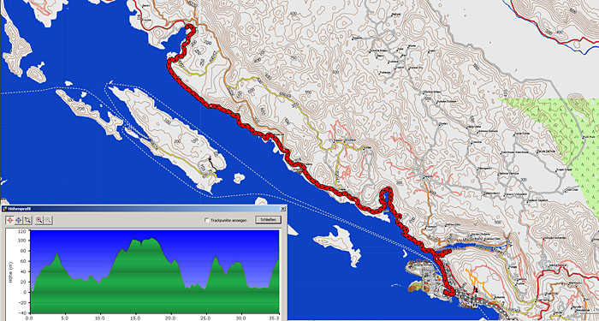Click the small round island south of the long island

click(x=239, y=178)
